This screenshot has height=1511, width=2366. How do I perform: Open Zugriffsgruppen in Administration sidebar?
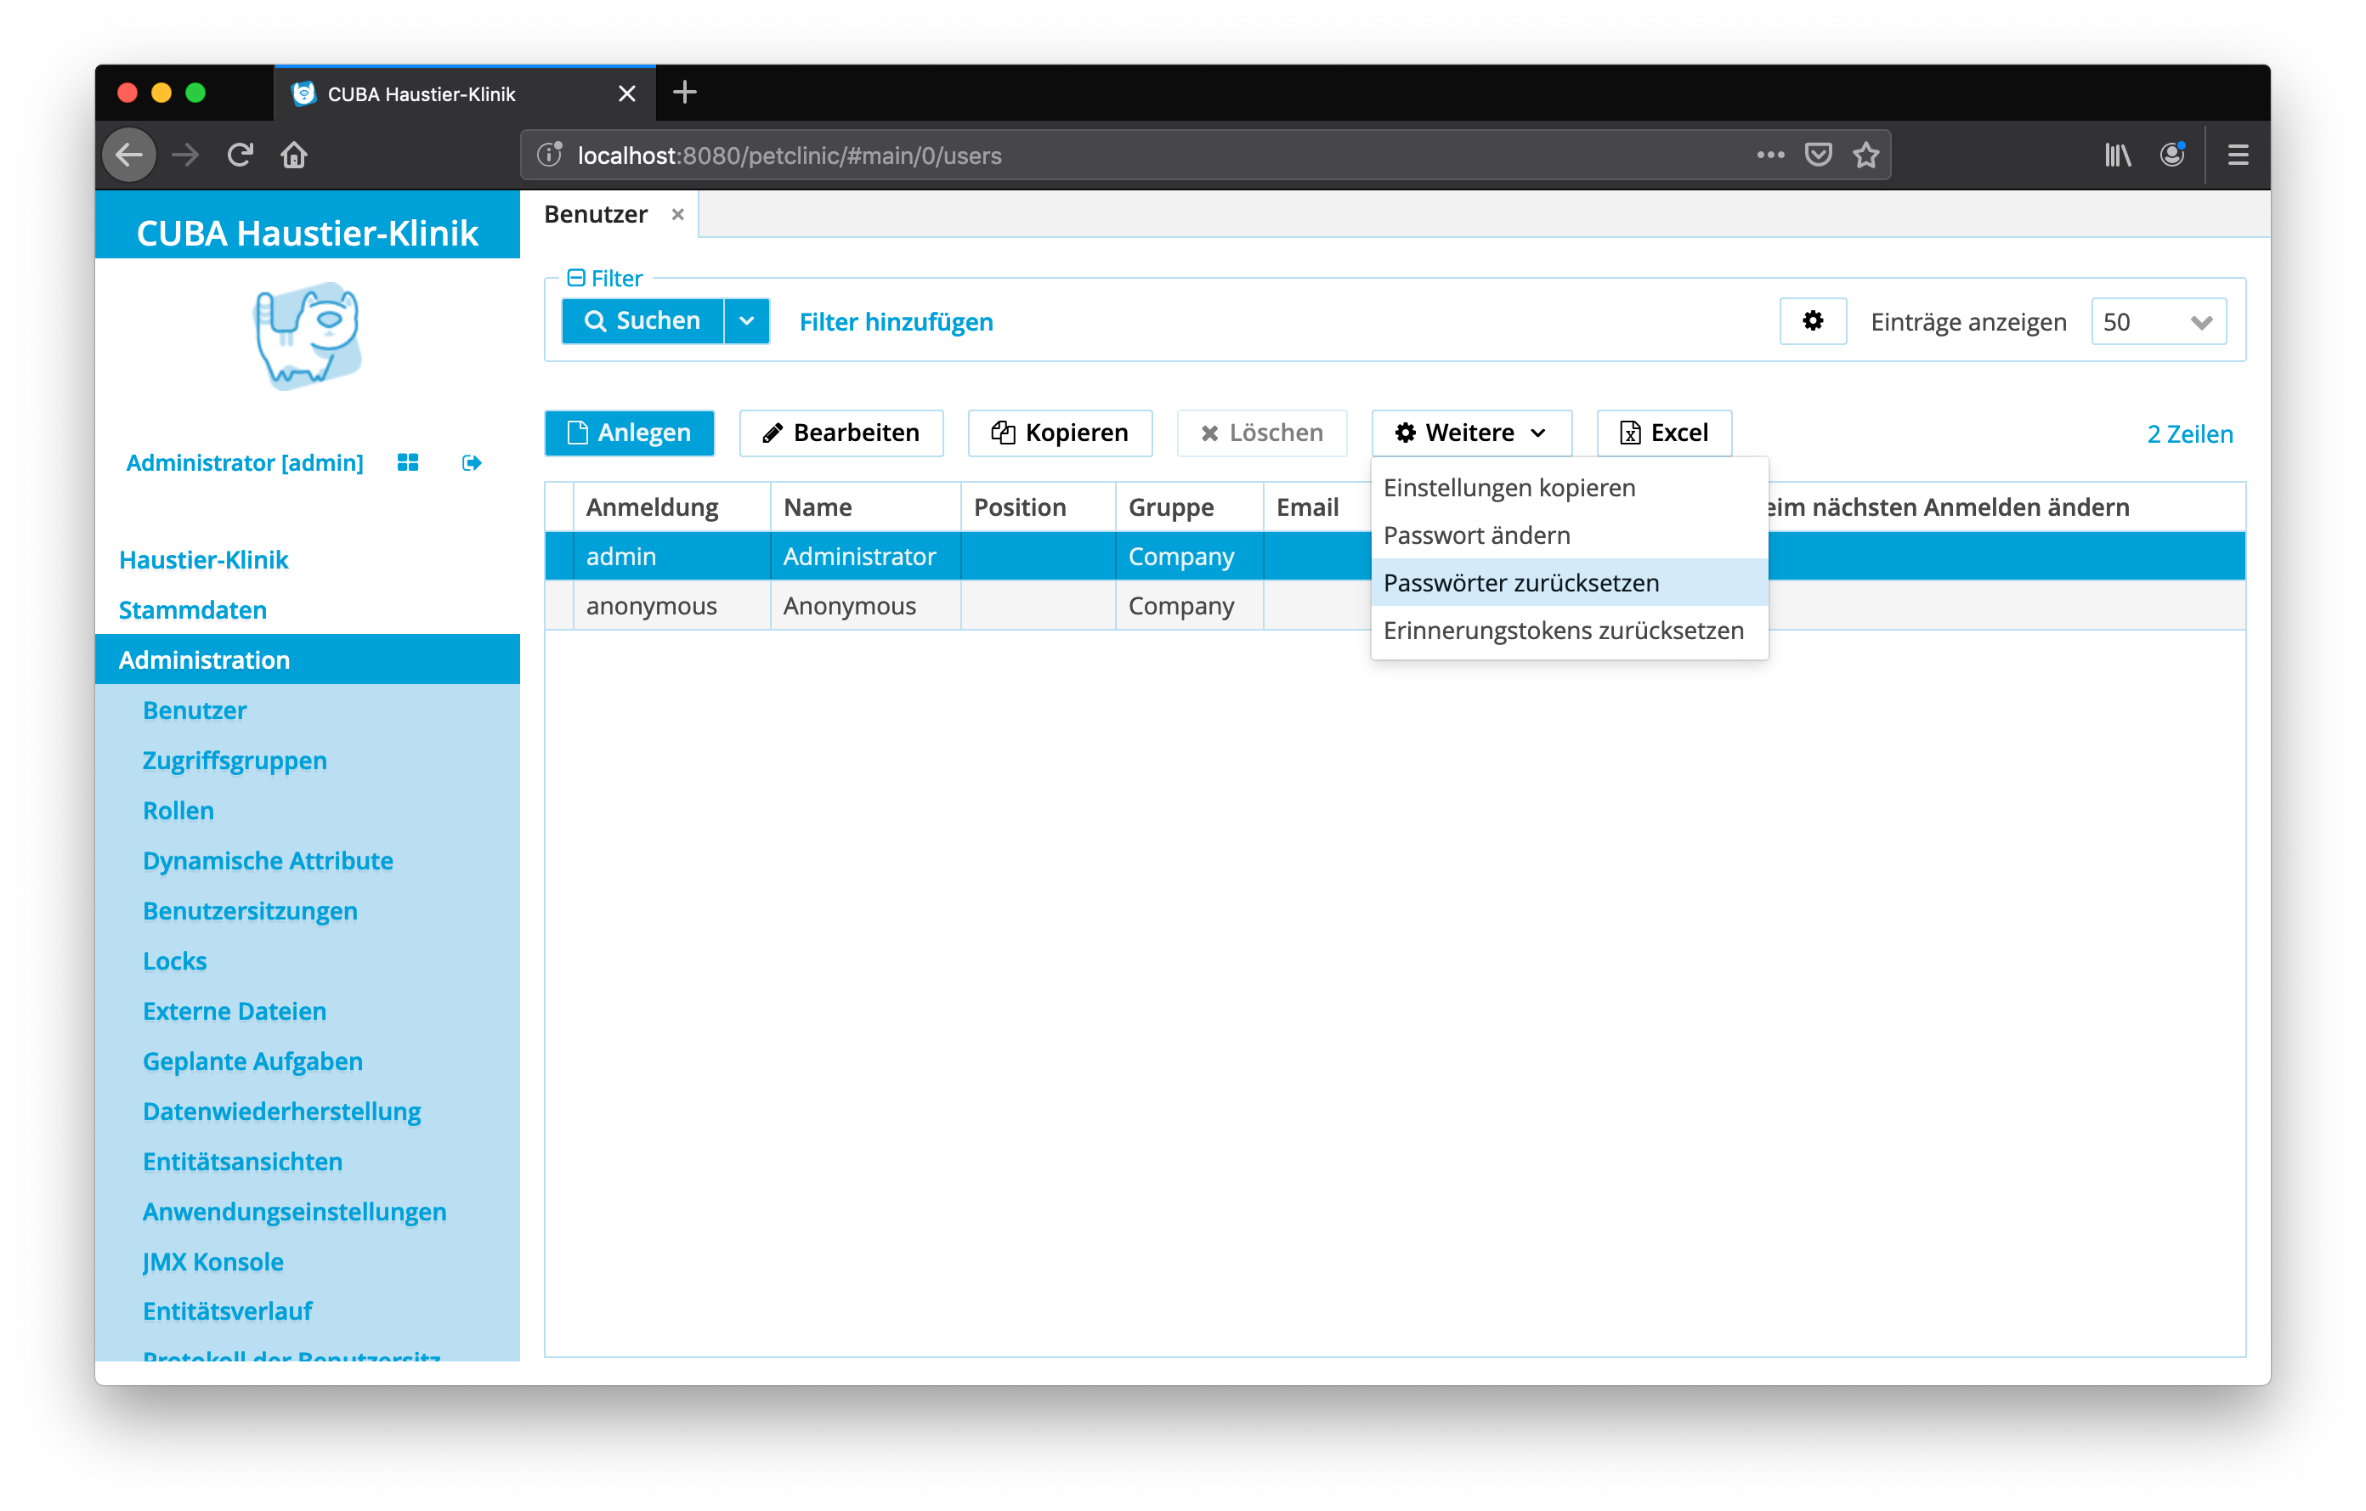(234, 761)
